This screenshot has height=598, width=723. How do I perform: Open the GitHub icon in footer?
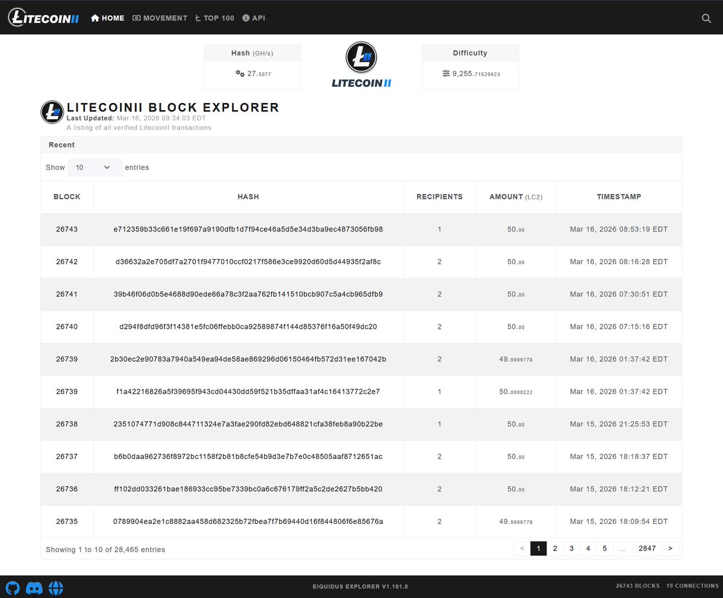pos(13,587)
